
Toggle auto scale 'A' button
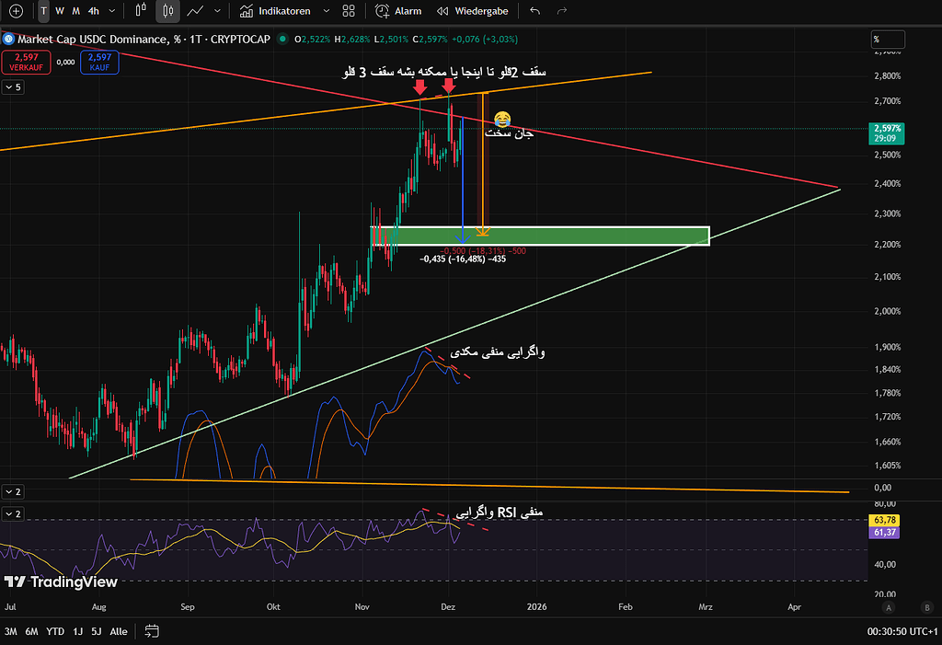pos(889,607)
